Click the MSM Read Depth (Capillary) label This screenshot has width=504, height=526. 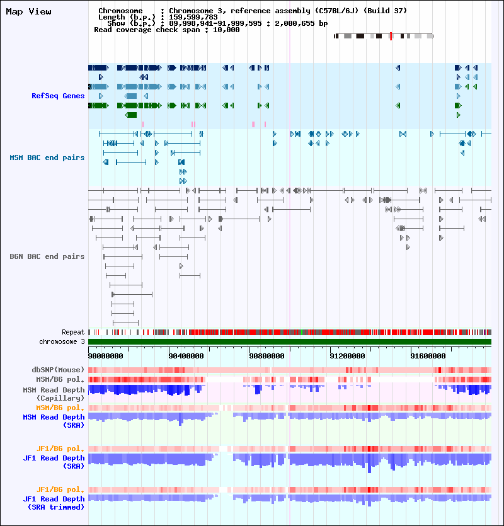(x=54, y=394)
